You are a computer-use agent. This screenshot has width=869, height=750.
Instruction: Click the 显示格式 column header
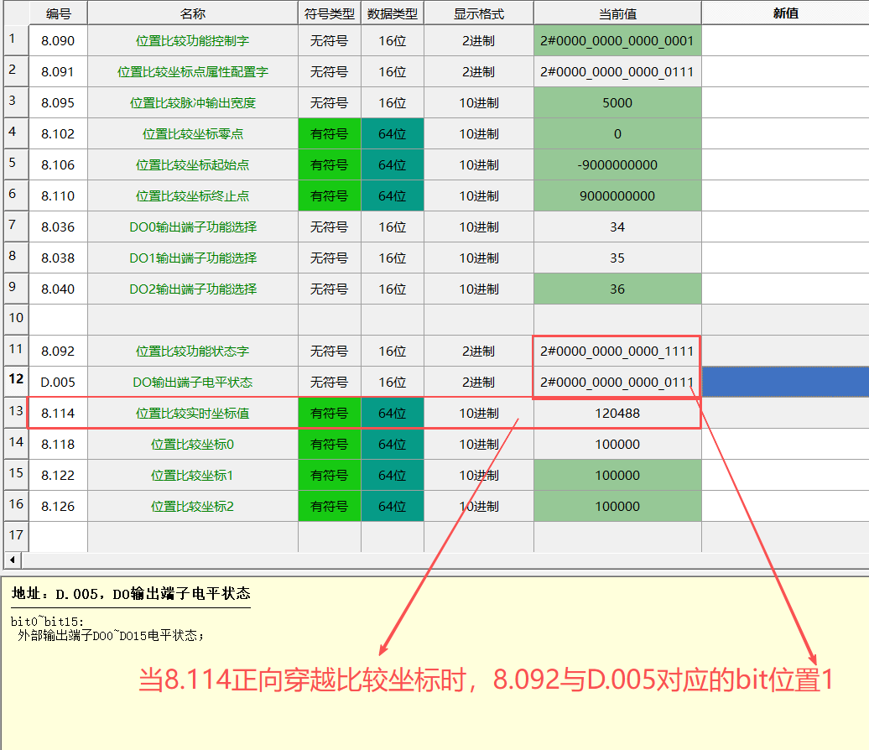[x=479, y=13]
